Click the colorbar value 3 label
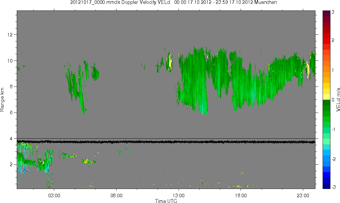Viewport: 340px width, 203px height. coord(333,12)
